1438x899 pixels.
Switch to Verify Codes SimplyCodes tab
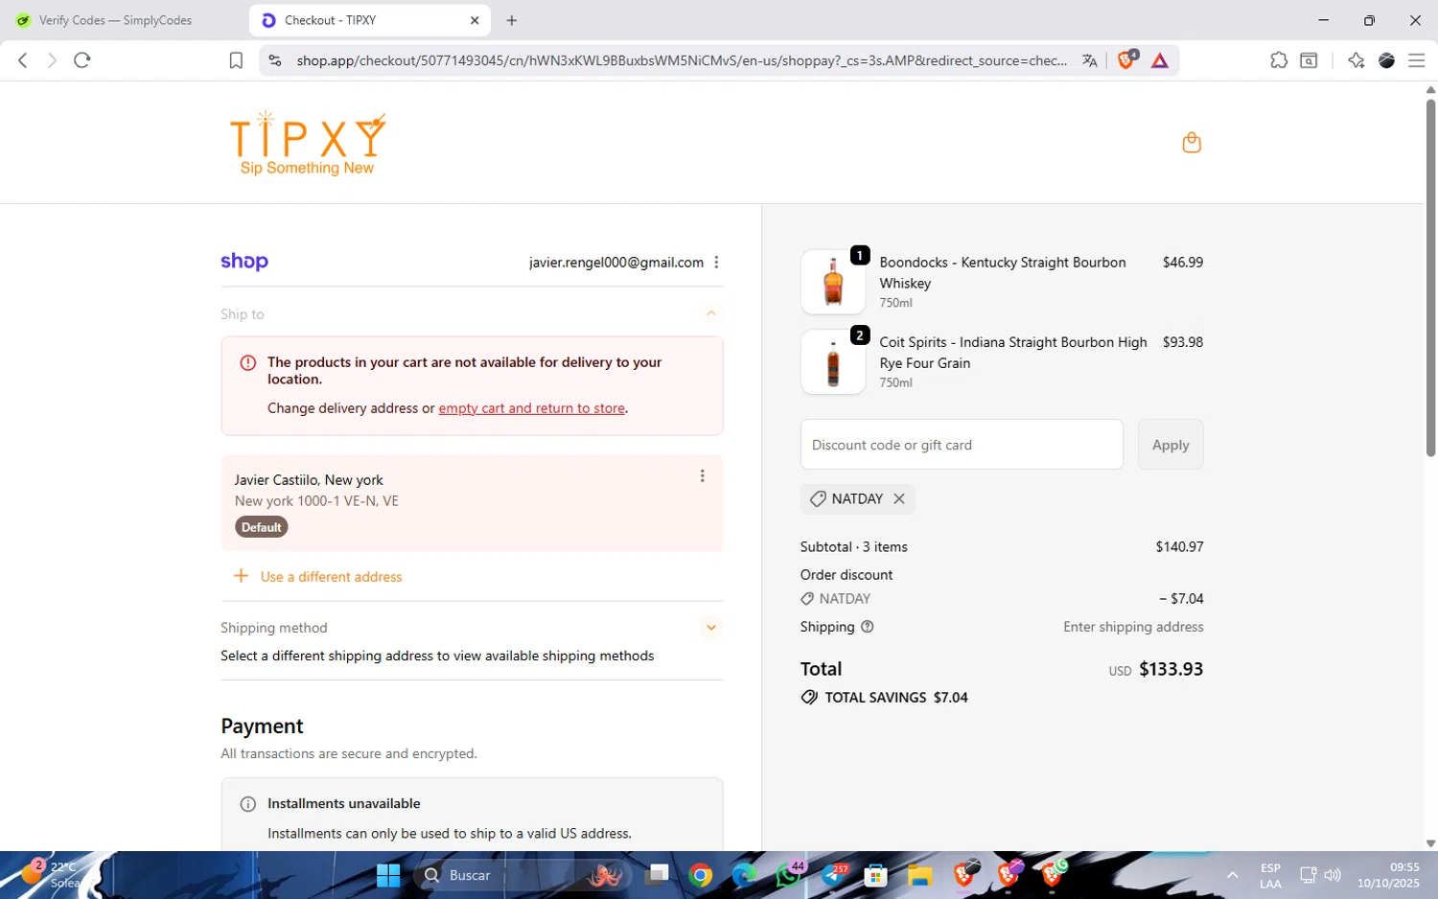pyautogui.click(x=115, y=20)
